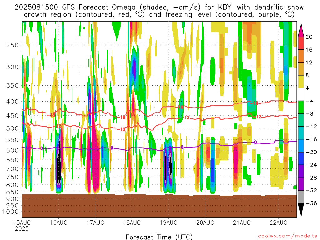Click the 650 pressure level label
This screenshot has height=240, width=320.
12,160
